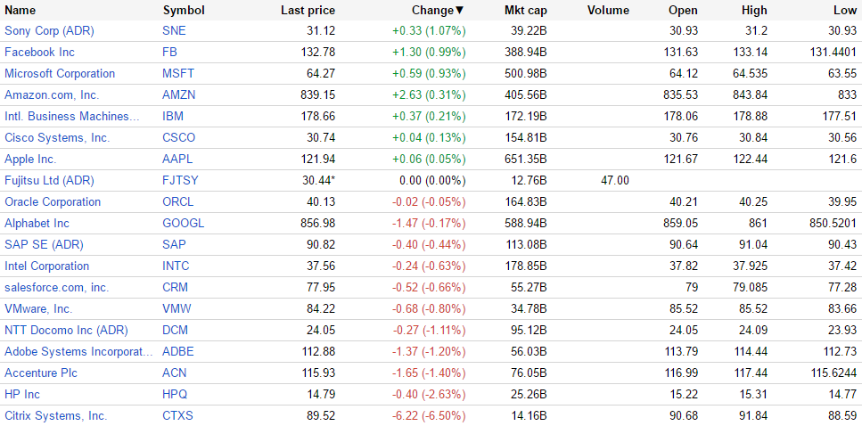Open the Amazon.com, Inc. link
This screenshot has height=426, width=862.
[53, 94]
